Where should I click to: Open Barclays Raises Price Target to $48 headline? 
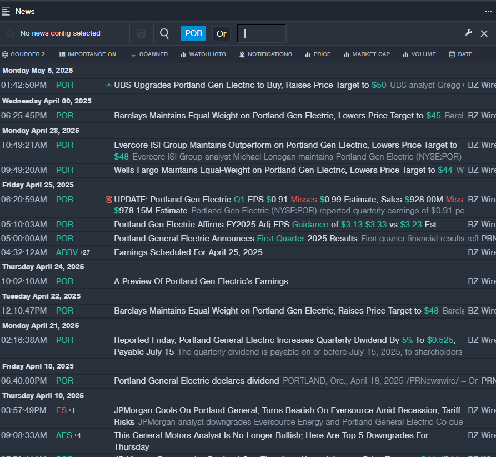click(x=276, y=311)
